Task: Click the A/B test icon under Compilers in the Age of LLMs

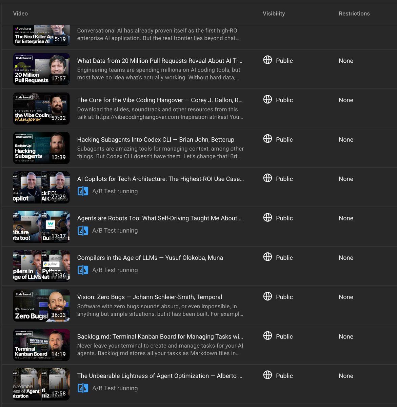Action: [83, 270]
